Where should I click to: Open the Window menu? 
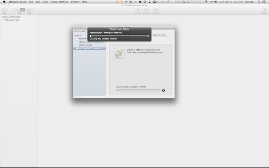pyautogui.click(x=75, y=2)
